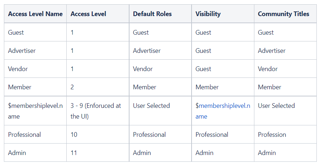Viewport: 320px width, 165px height.
Task: Select the Advertiser cell under Access Level Name
Action: pos(22,51)
